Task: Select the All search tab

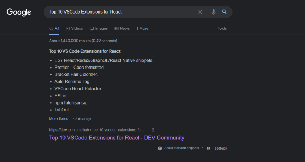Action: click(54, 28)
